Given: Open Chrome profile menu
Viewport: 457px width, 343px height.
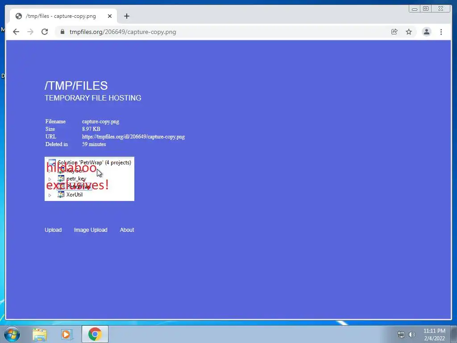Looking at the screenshot, I should pyautogui.click(x=426, y=32).
